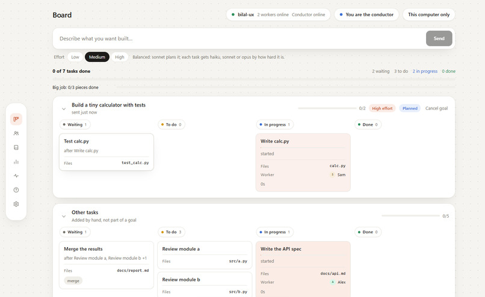Click the calculator goal 0/2 progress bar
Image resolution: width=485 pixels, height=297 pixels.
[327, 108]
